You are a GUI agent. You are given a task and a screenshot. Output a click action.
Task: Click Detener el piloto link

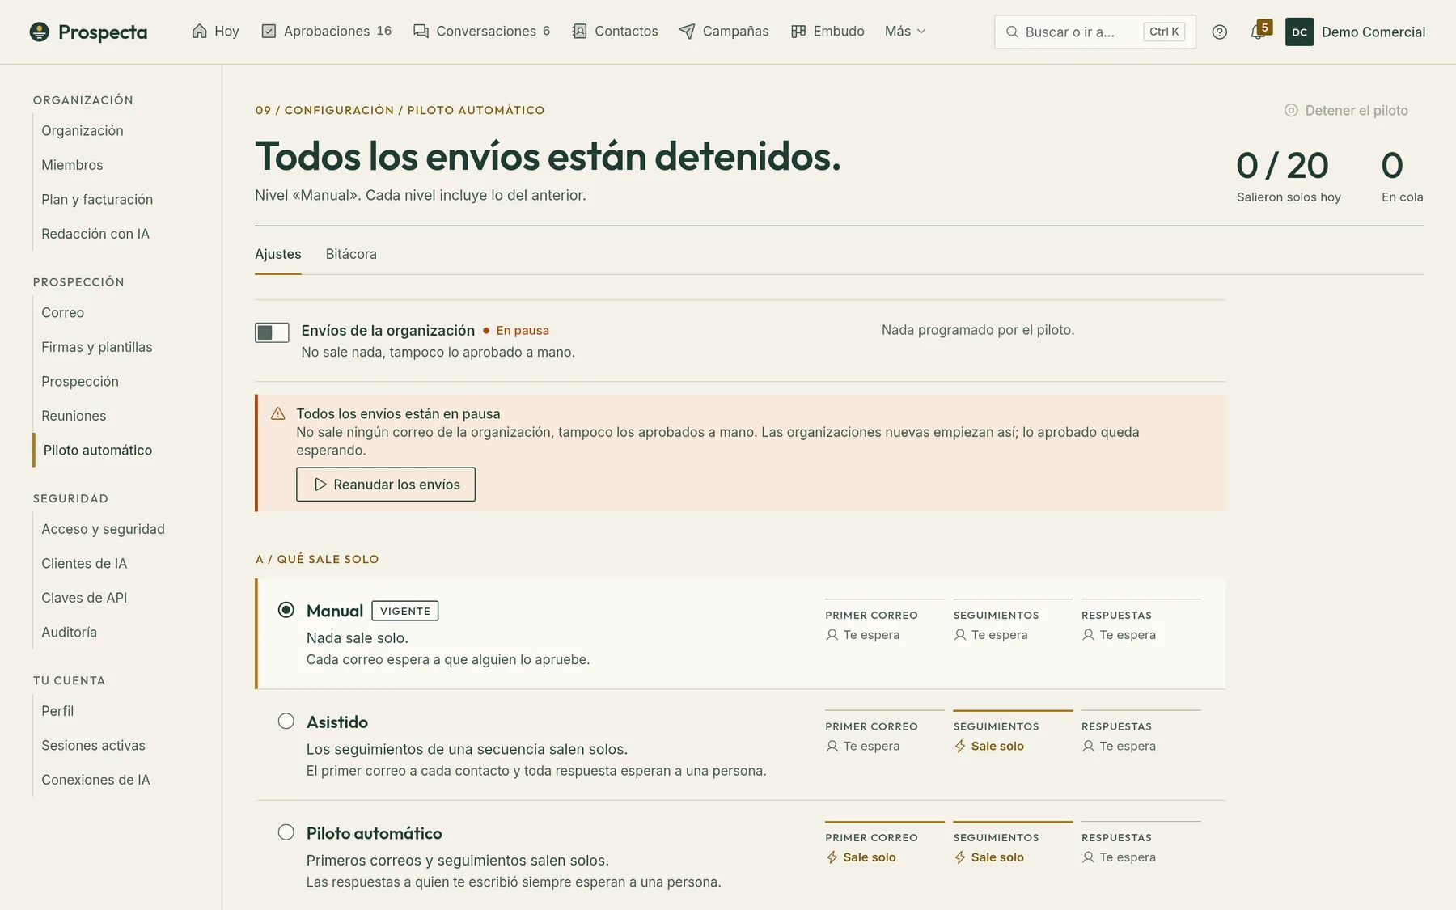click(1346, 110)
